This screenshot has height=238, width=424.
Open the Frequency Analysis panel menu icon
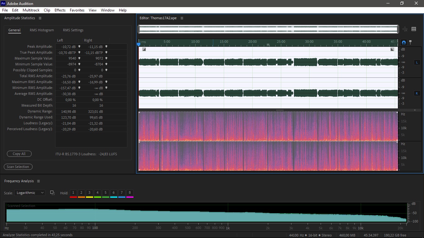(38, 181)
